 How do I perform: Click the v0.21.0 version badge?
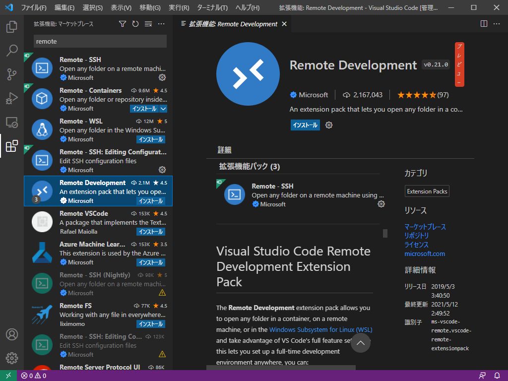click(436, 64)
